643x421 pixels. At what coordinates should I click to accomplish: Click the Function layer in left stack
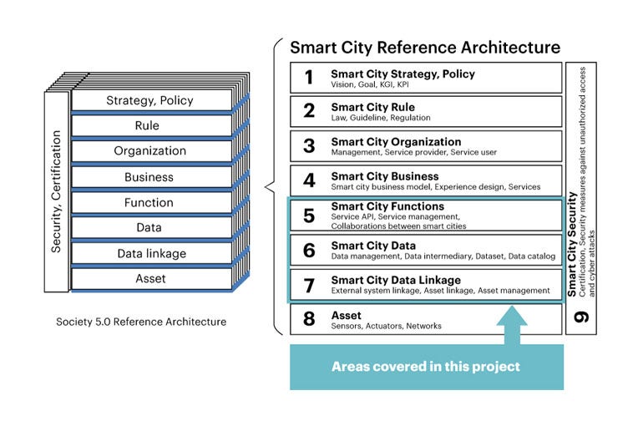pyautogui.click(x=150, y=202)
